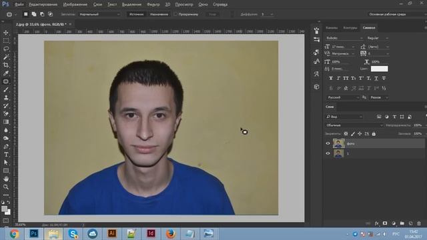
Task: Select the Horizontal Type tool
Action: (x=6, y=155)
